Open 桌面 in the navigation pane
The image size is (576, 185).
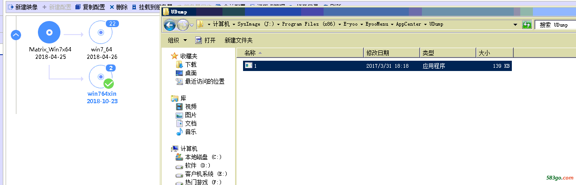point(191,73)
